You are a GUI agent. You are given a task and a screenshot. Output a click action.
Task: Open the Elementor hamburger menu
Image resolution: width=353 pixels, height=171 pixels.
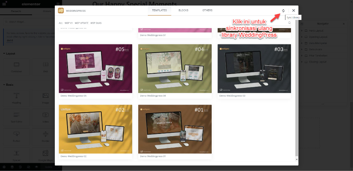tap(4, 4)
